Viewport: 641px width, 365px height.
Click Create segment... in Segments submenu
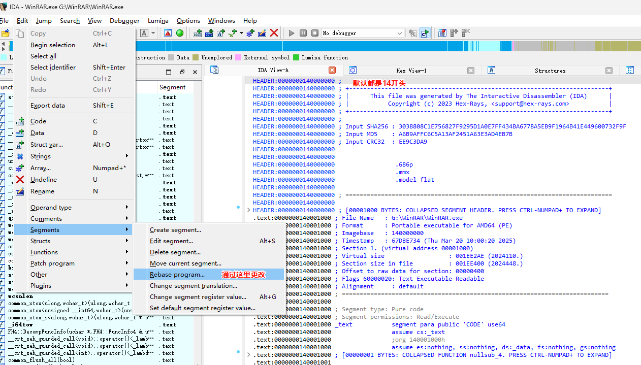click(x=208, y=230)
